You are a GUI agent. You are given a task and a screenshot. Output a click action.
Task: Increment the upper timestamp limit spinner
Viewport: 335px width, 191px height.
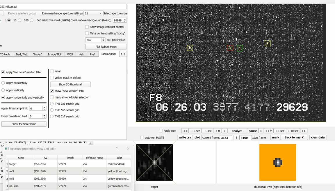(44, 107)
